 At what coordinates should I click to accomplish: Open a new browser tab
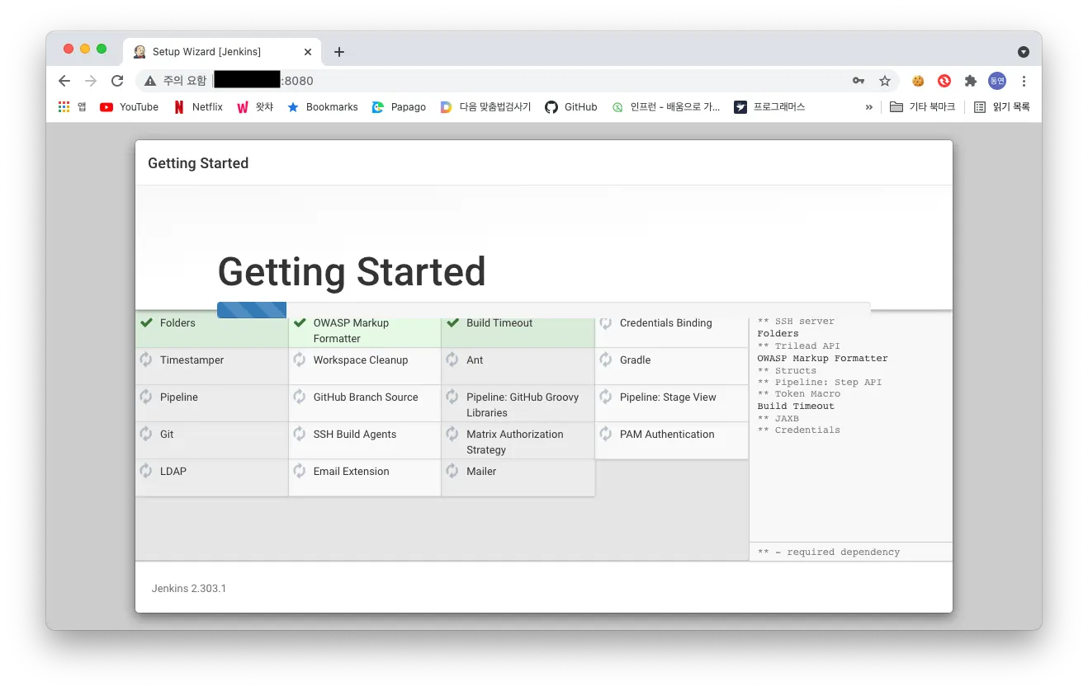[338, 52]
